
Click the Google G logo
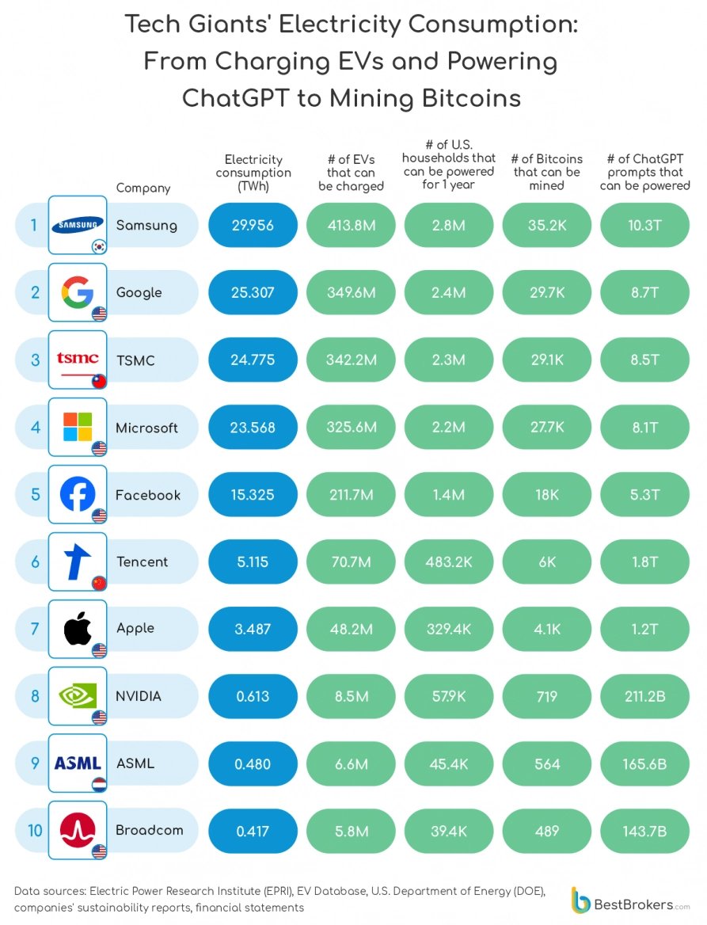tap(77, 293)
